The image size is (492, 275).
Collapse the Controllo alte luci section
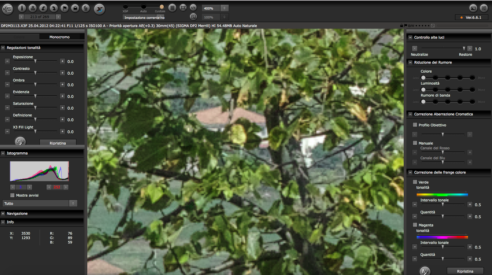[411, 37]
